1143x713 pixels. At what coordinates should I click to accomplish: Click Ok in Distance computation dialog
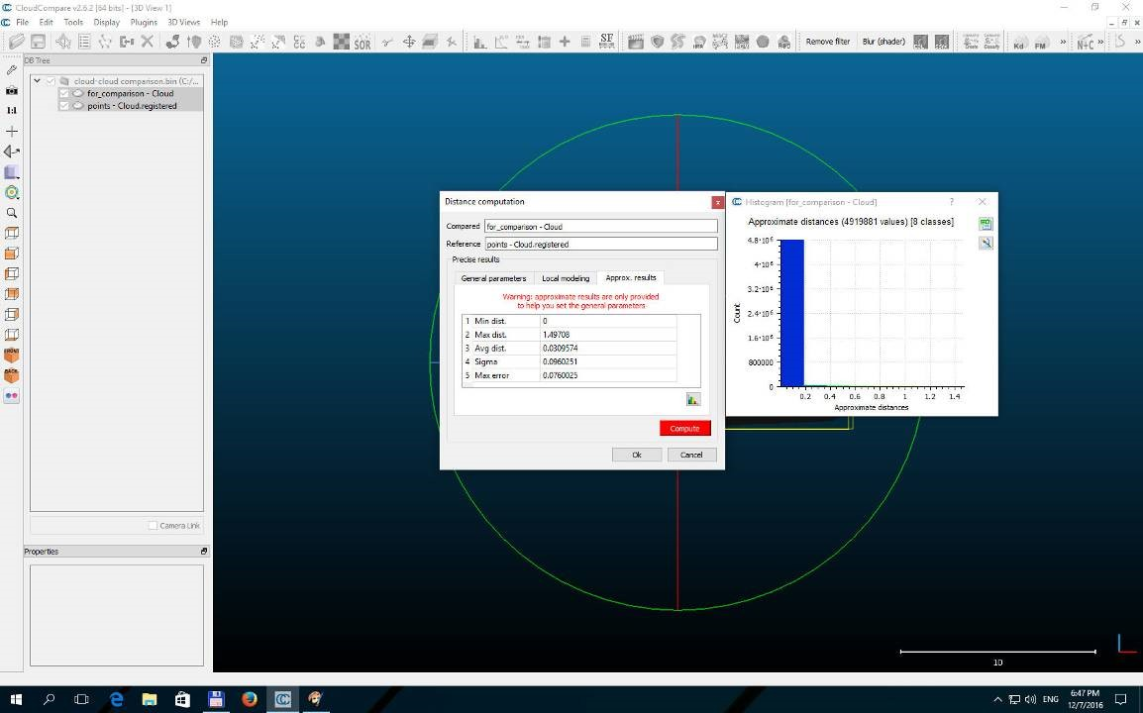coord(637,455)
